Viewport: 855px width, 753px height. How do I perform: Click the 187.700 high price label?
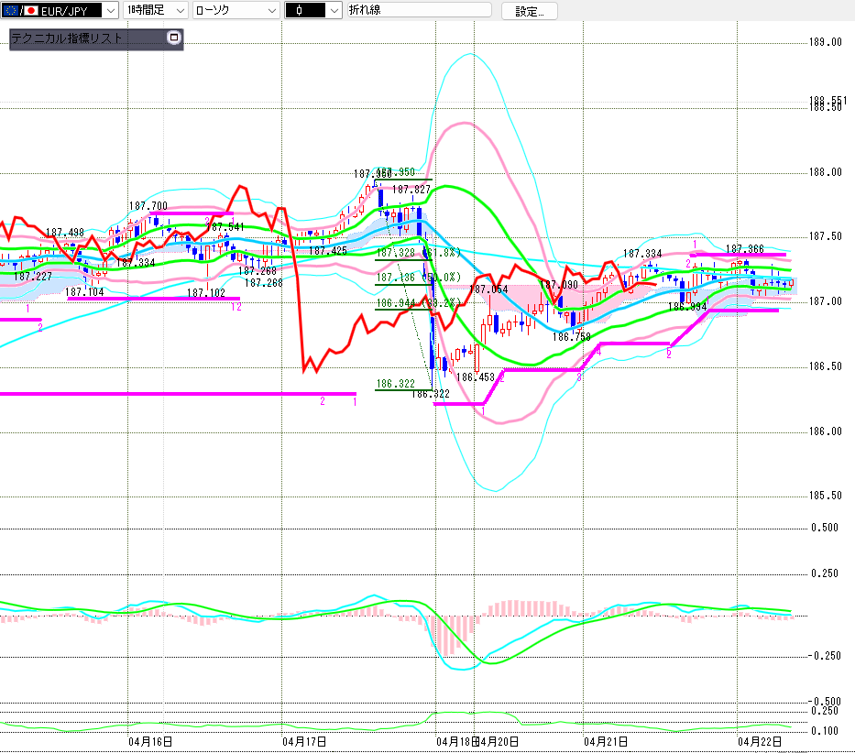[148, 206]
